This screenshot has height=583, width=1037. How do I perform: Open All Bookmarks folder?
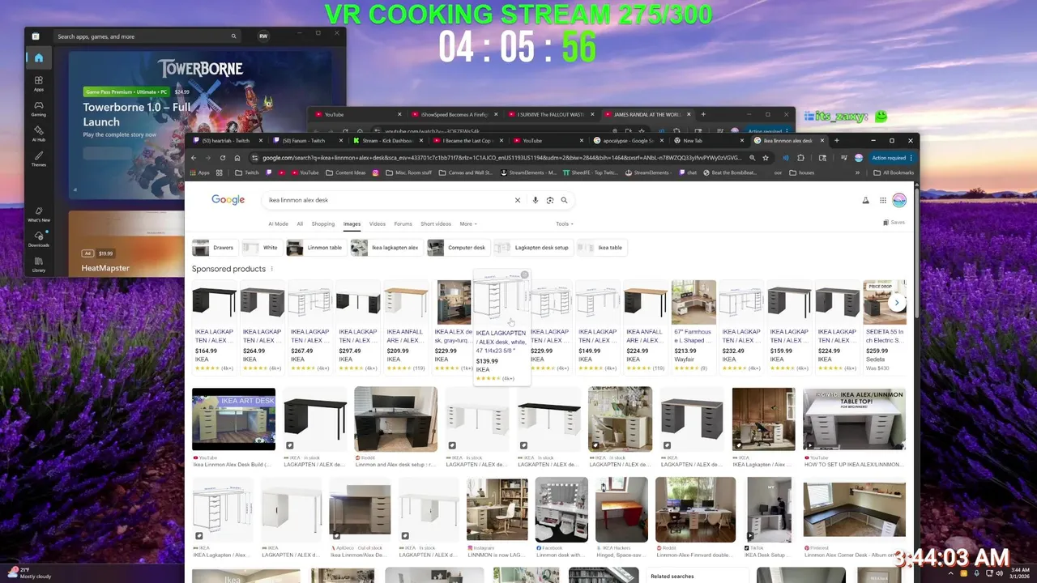pos(894,172)
